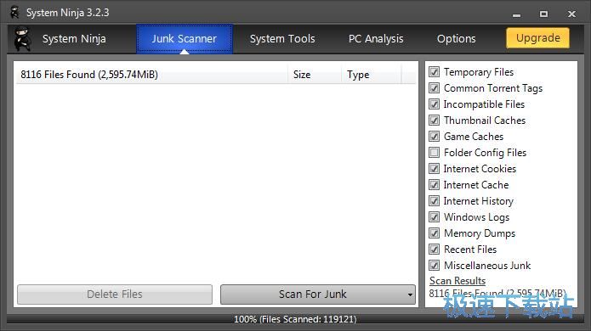Image resolution: width=591 pixels, height=331 pixels.
Task: Click the ninja icon in the title bar
Action: (14, 13)
